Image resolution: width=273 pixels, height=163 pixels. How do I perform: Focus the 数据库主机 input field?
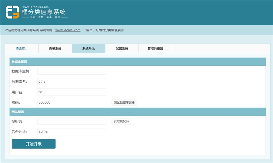point(72,71)
